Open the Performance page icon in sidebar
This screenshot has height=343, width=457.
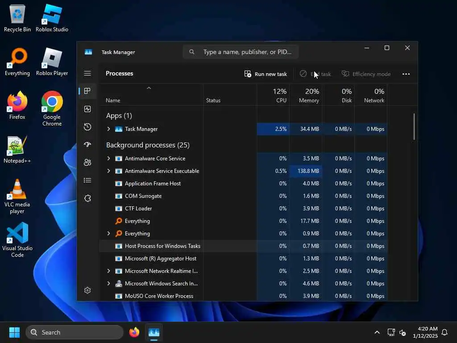(87, 109)
